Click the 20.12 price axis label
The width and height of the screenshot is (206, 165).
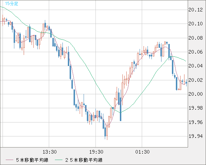click(196, 10)
